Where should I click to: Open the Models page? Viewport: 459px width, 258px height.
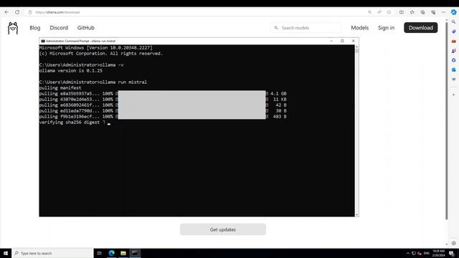[x=360, y=28]
